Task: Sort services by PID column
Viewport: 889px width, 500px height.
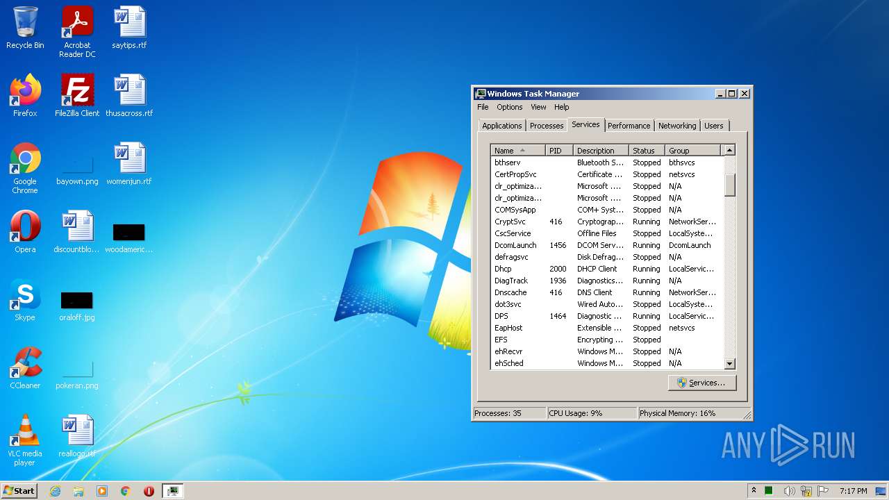Action: tap(560, 150)
